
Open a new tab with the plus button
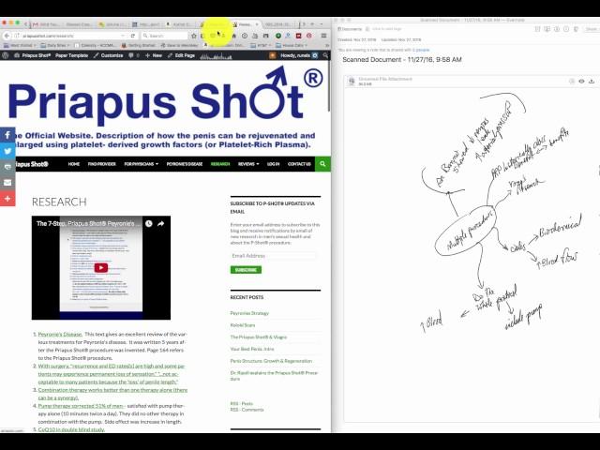(312, 24)
